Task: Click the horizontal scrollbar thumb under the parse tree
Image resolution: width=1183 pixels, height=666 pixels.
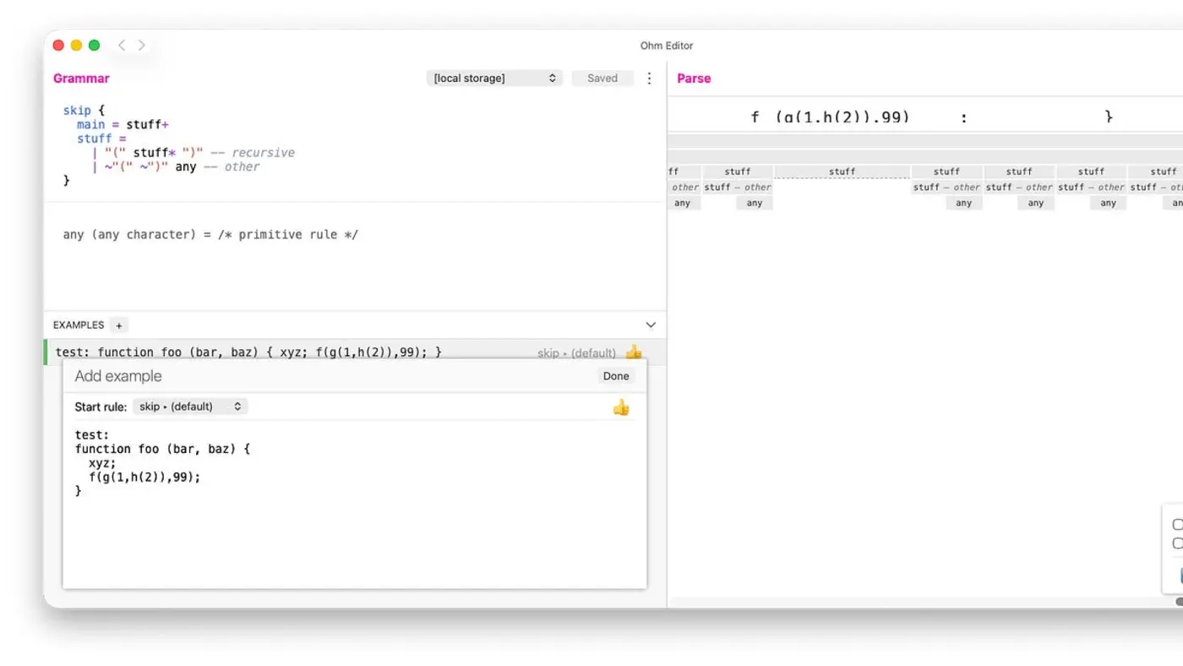Action: click(x=1180, y=602)
